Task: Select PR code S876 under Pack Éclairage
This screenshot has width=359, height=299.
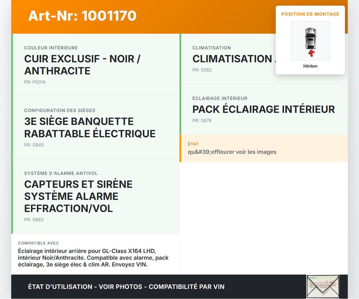Action: [x=202, y=120]
